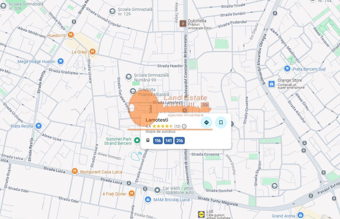Image resolution: width=340 pixels, height=219 pixels.
Task: Click the Grand Arena label
Action: click(x=283, y=216)
